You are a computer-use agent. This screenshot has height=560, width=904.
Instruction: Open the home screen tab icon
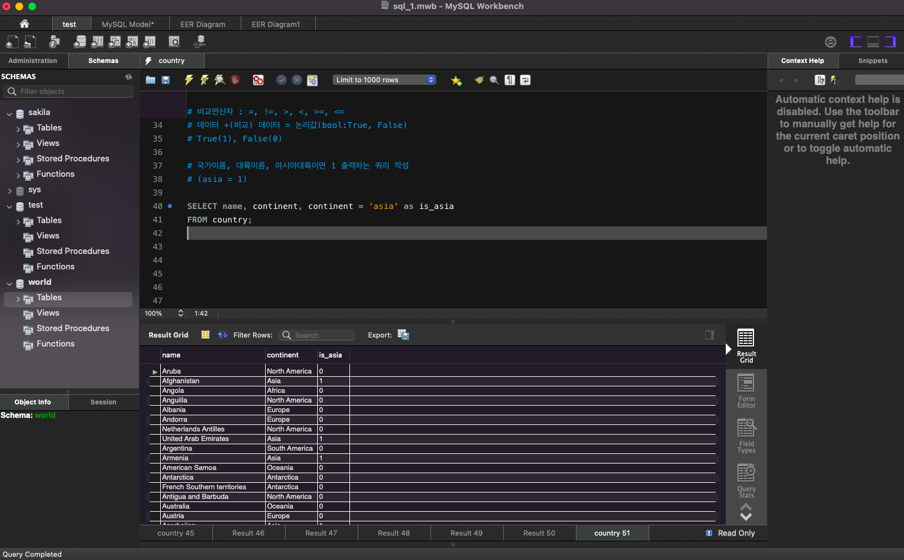coord(24,24)
